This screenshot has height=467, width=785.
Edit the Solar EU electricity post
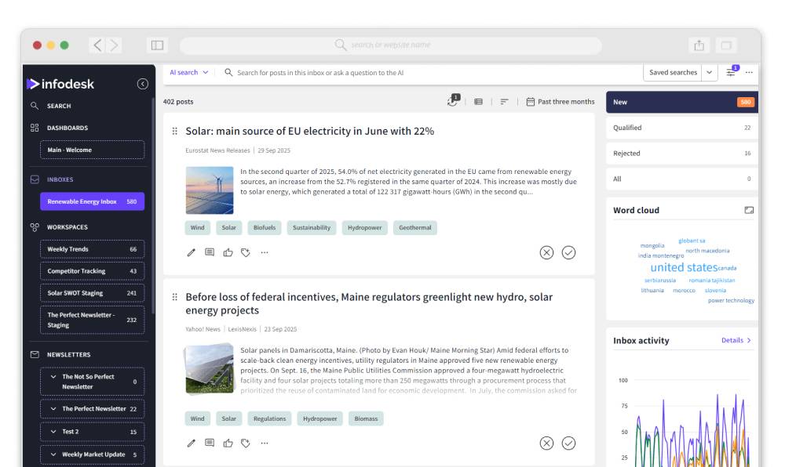coord(189,252)
